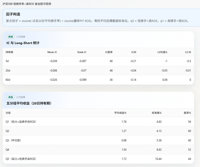This screenshot has height=167, width=200.
Task: Select the Q4 group row label
Action: pyautogui.click(x=7, y=150)
